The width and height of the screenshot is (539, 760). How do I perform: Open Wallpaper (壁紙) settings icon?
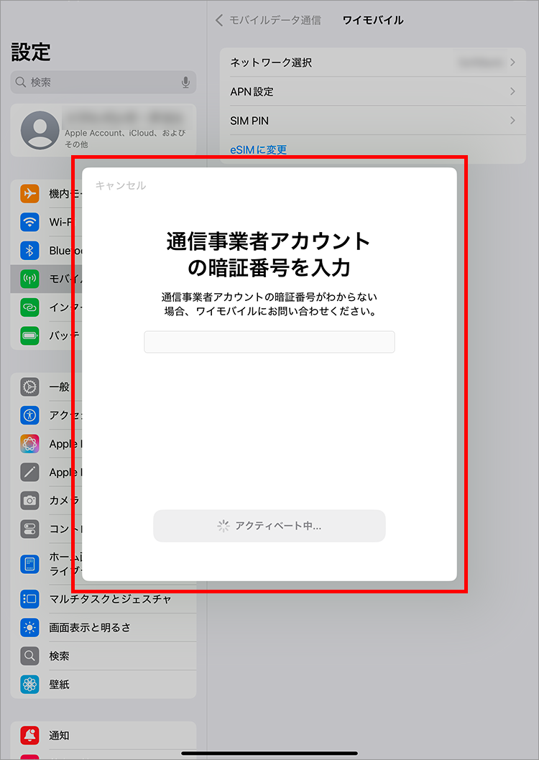(29, 685)
